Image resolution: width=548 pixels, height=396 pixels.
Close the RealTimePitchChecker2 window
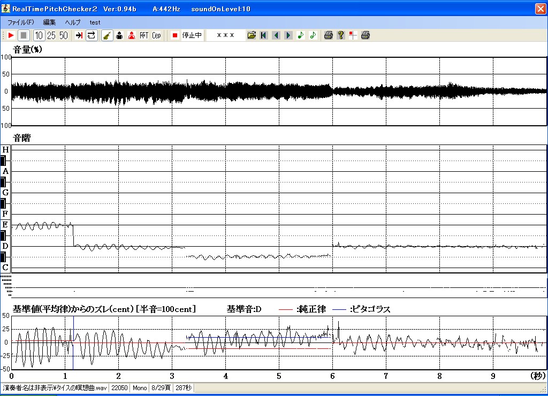pyautogui.click(x=541, y=9)
